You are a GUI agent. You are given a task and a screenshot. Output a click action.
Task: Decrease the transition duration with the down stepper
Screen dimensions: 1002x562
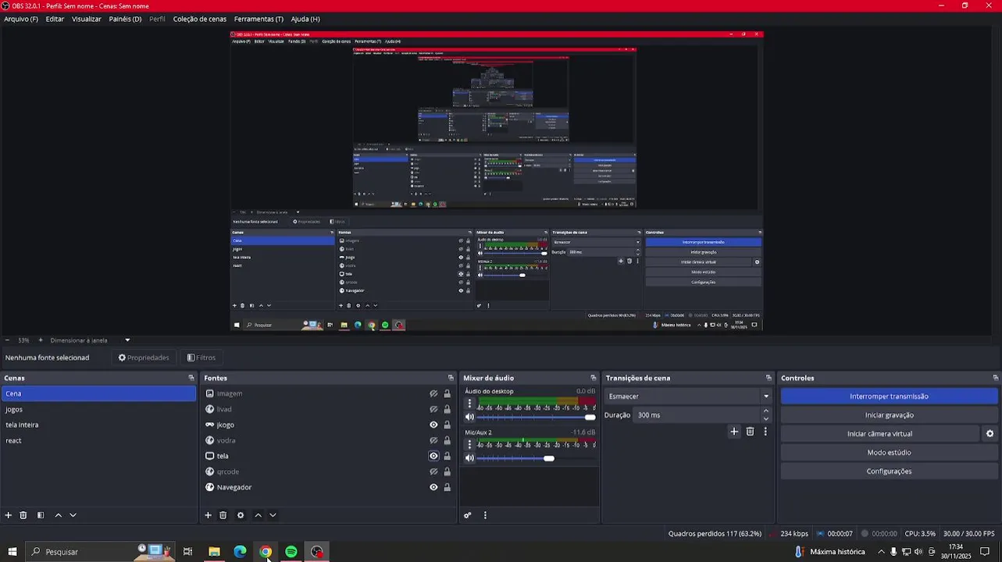click(x=765, y=419)
